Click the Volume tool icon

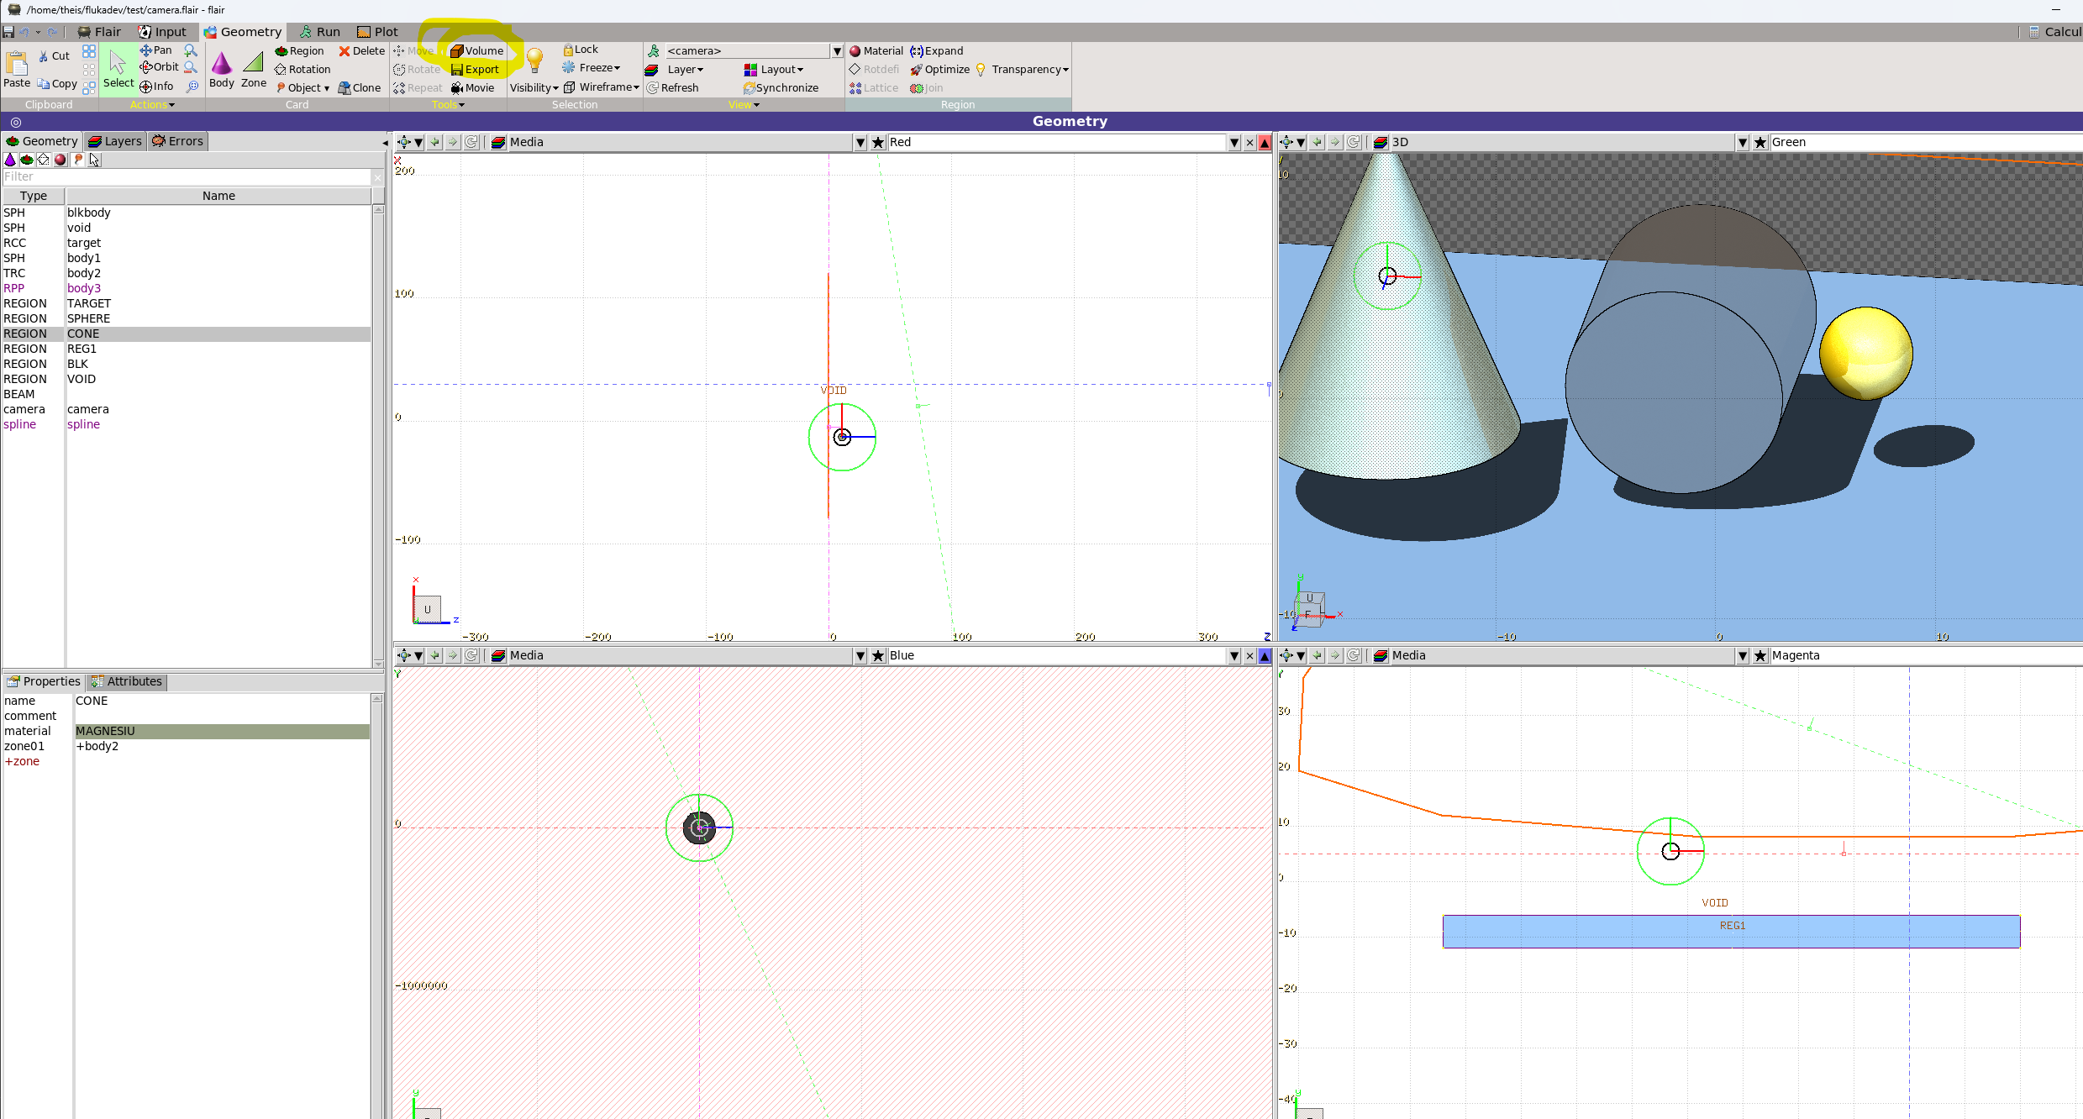click(457, 51)
